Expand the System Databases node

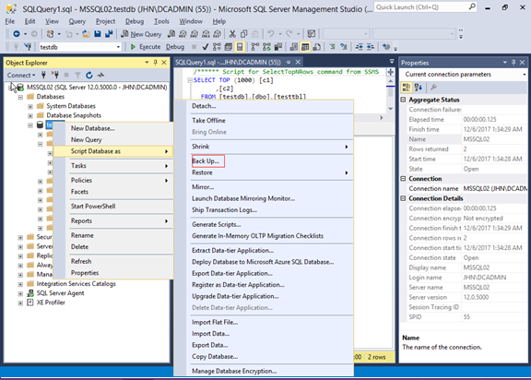pyautogui.click(x=30, y=106)
